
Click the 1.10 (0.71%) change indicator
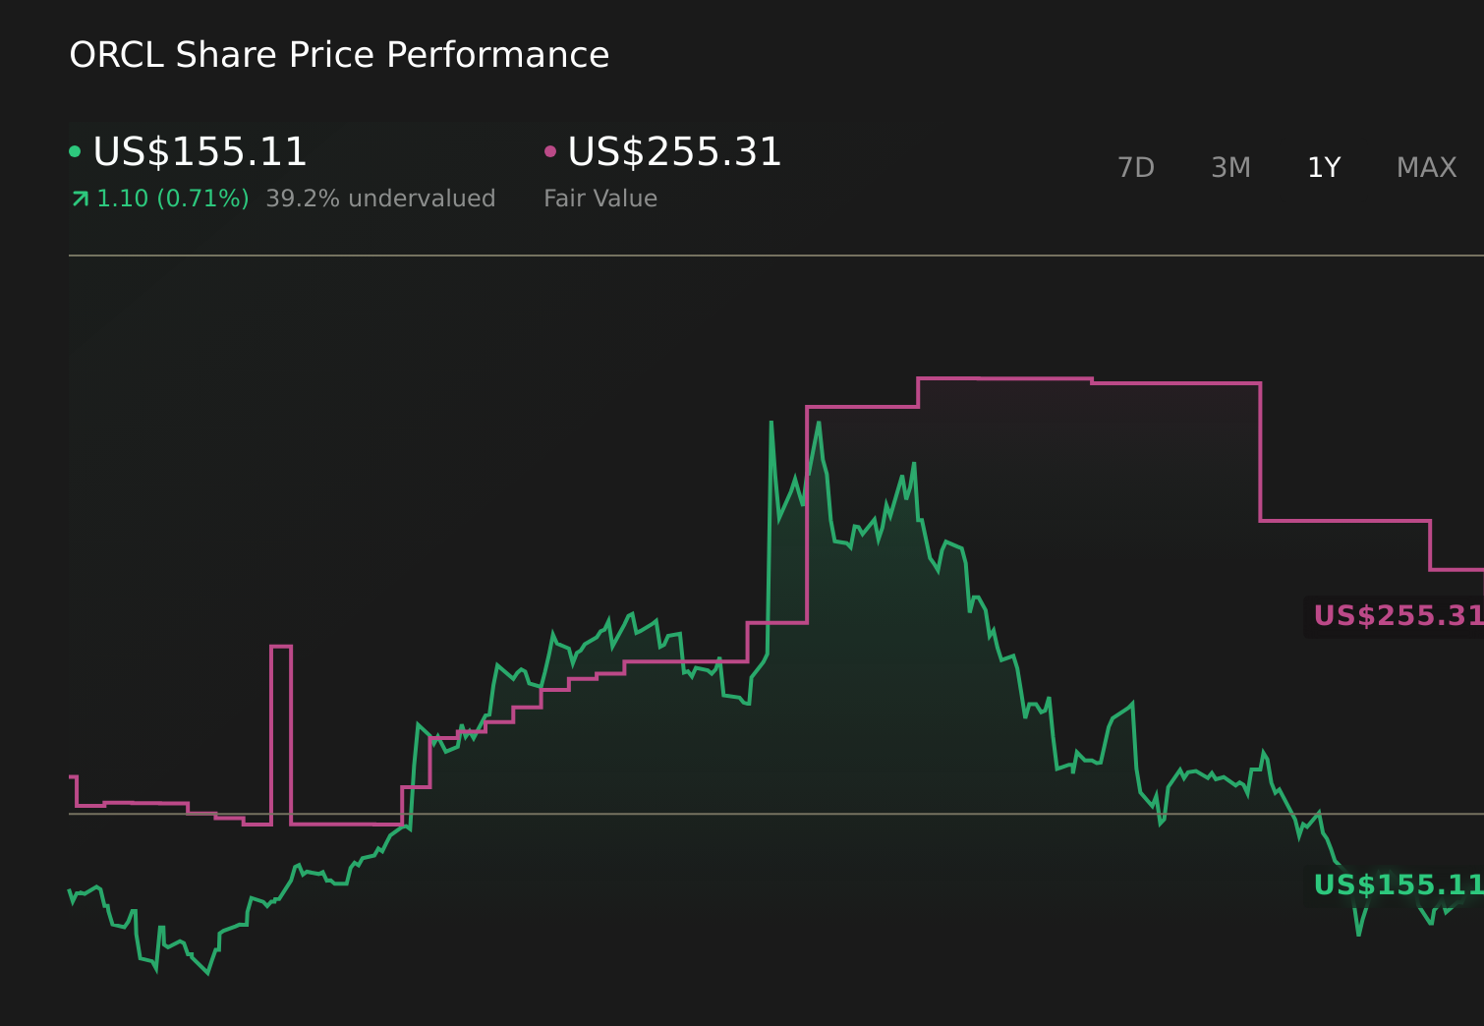172,198
